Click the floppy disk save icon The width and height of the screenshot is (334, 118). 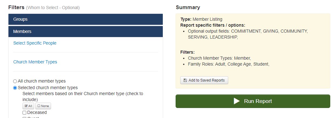[185, 80]
